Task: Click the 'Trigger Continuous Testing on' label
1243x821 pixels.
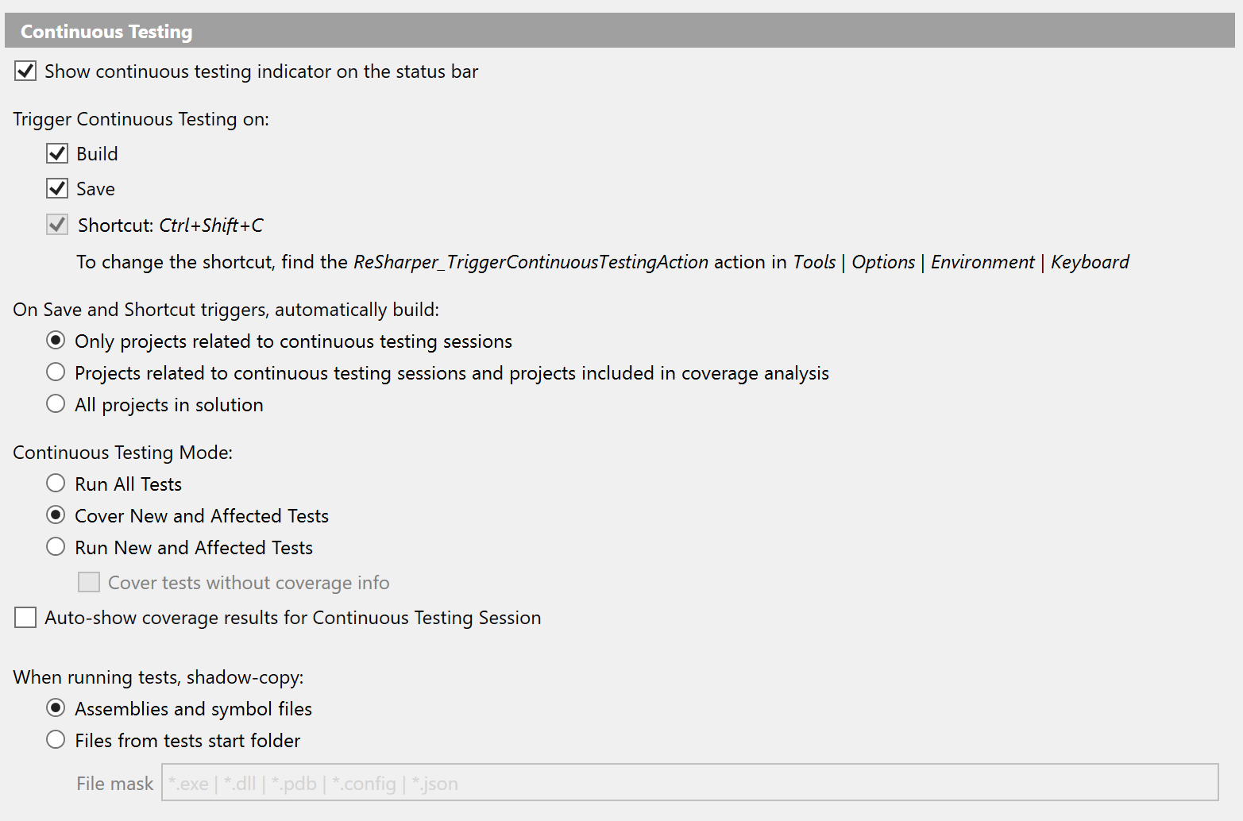Action: [x=141, y=118]
